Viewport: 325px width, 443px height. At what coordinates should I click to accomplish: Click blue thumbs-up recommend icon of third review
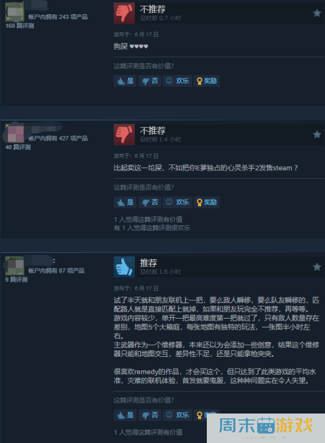pyautogui.click(x=124, y=267)
